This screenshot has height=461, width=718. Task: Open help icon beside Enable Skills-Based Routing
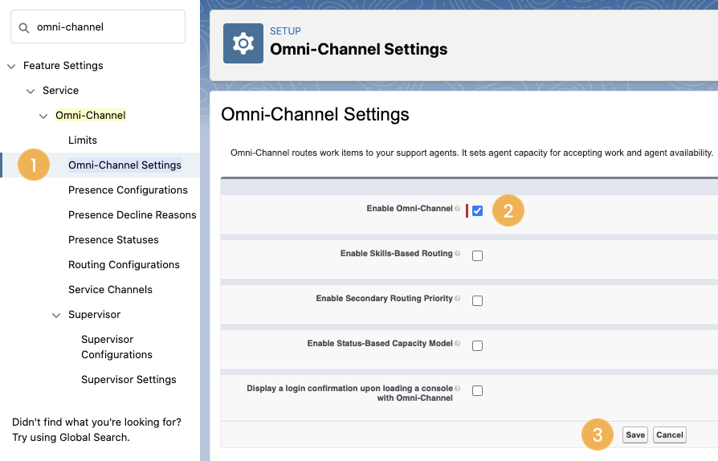click(457, 254)
